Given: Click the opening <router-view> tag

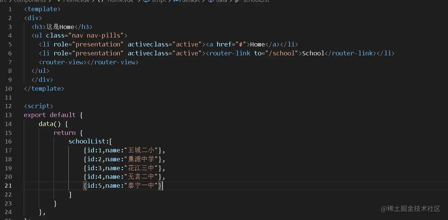Looking at the screenshot, I should coord(63,62).
